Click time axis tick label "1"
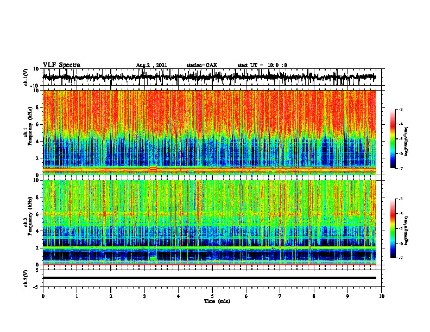Image resolution: width=430 pixels, height=332 pixels. point(77,296)
